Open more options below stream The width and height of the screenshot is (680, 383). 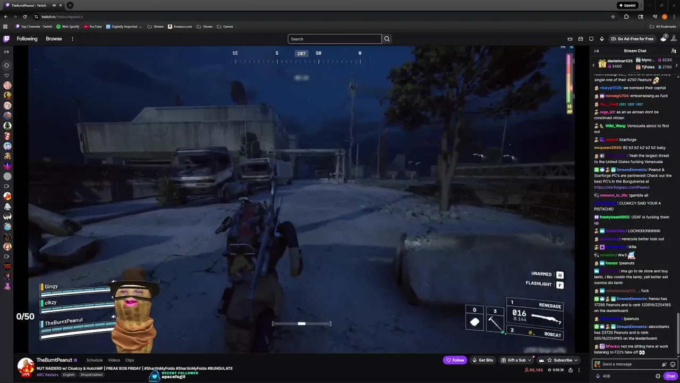coord(579,370)
